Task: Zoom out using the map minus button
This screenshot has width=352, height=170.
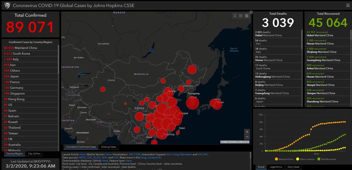Action: (x=247, y=137)
